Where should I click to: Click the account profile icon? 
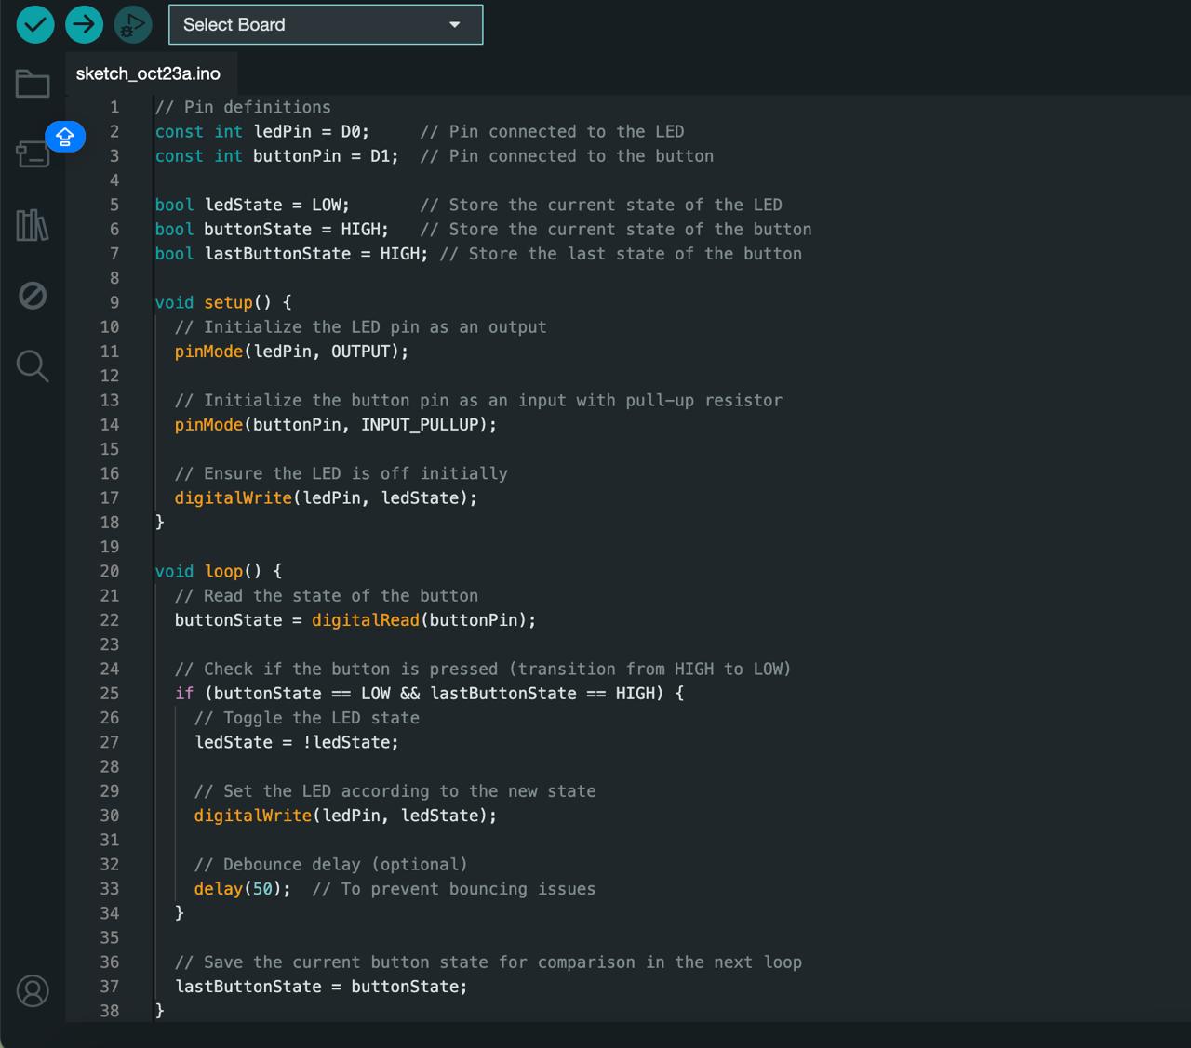click(x=33, y=990)
